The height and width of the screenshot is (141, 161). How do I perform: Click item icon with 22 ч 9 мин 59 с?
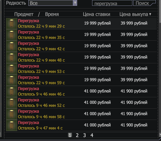coord(12,80)
